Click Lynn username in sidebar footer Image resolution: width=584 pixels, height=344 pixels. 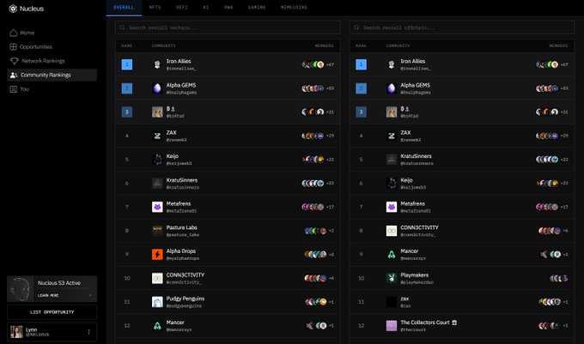31,329
